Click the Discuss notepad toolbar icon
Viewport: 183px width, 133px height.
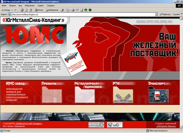point(81,10)
